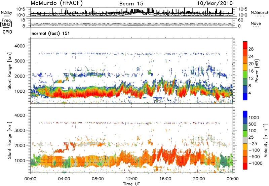Image resolution: width=269 pixels, height=186 pixels.
Task: Click the red top segment of the power color bar
Action: tap(245, 45)
